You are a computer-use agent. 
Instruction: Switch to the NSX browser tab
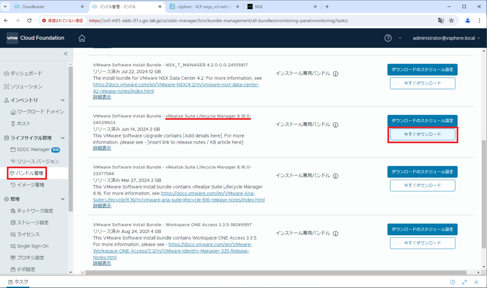coord(282,6)
